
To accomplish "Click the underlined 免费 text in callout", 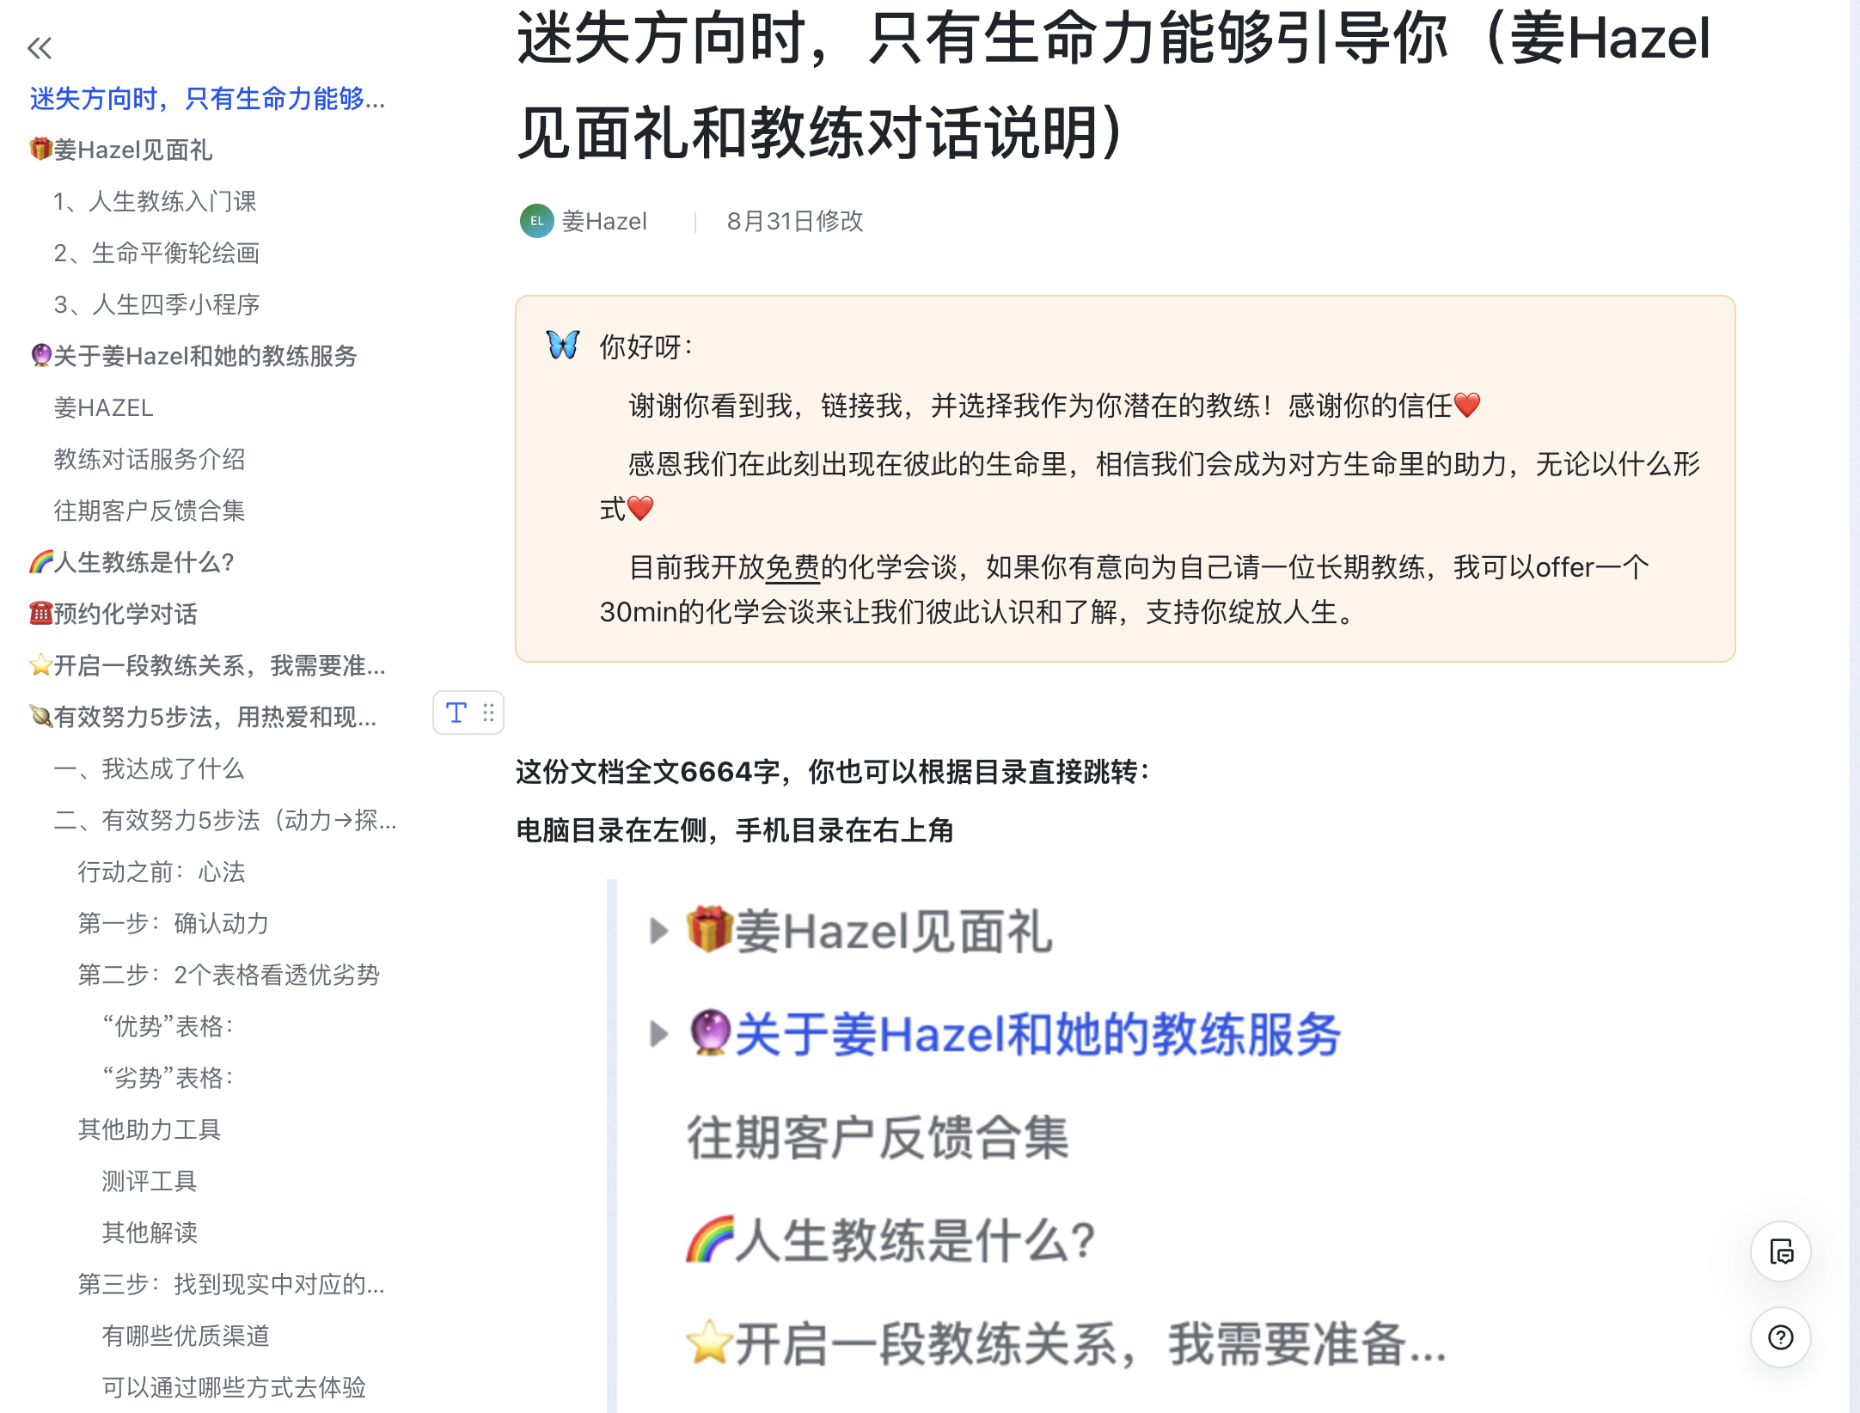I will 792,567.
